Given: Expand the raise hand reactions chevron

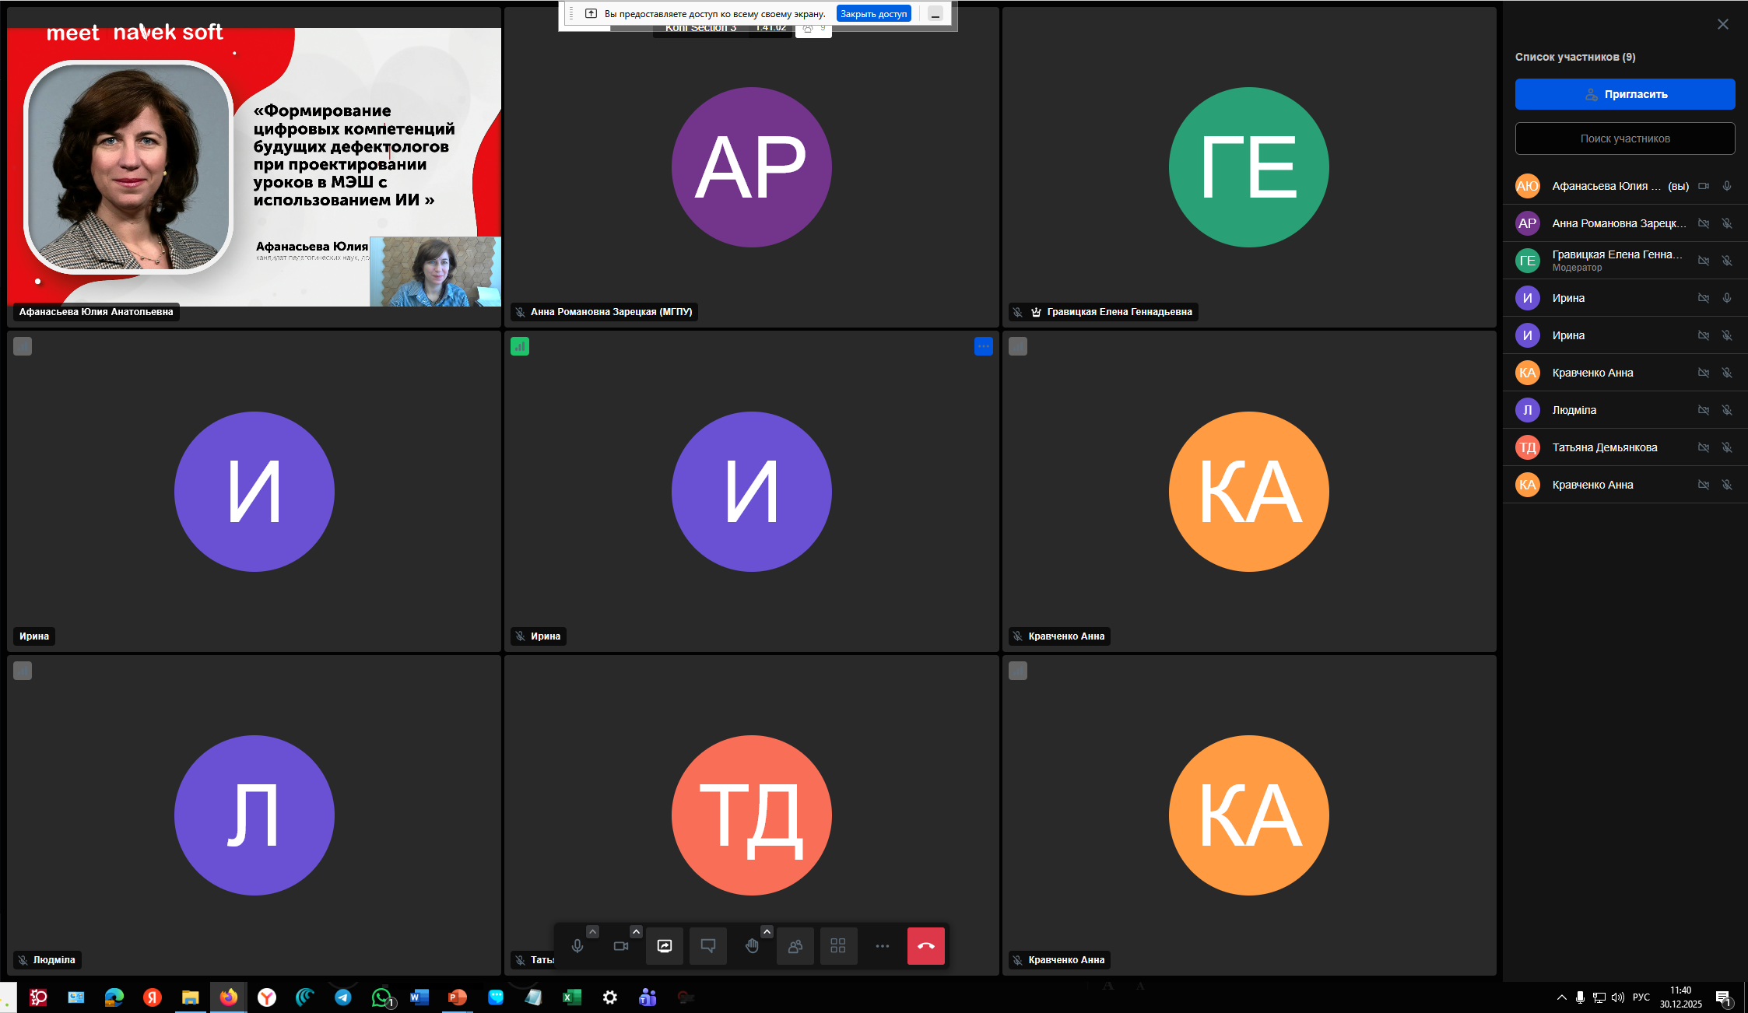Looking at the screenshot, I should pyautogui.click(x=767, y=931).
